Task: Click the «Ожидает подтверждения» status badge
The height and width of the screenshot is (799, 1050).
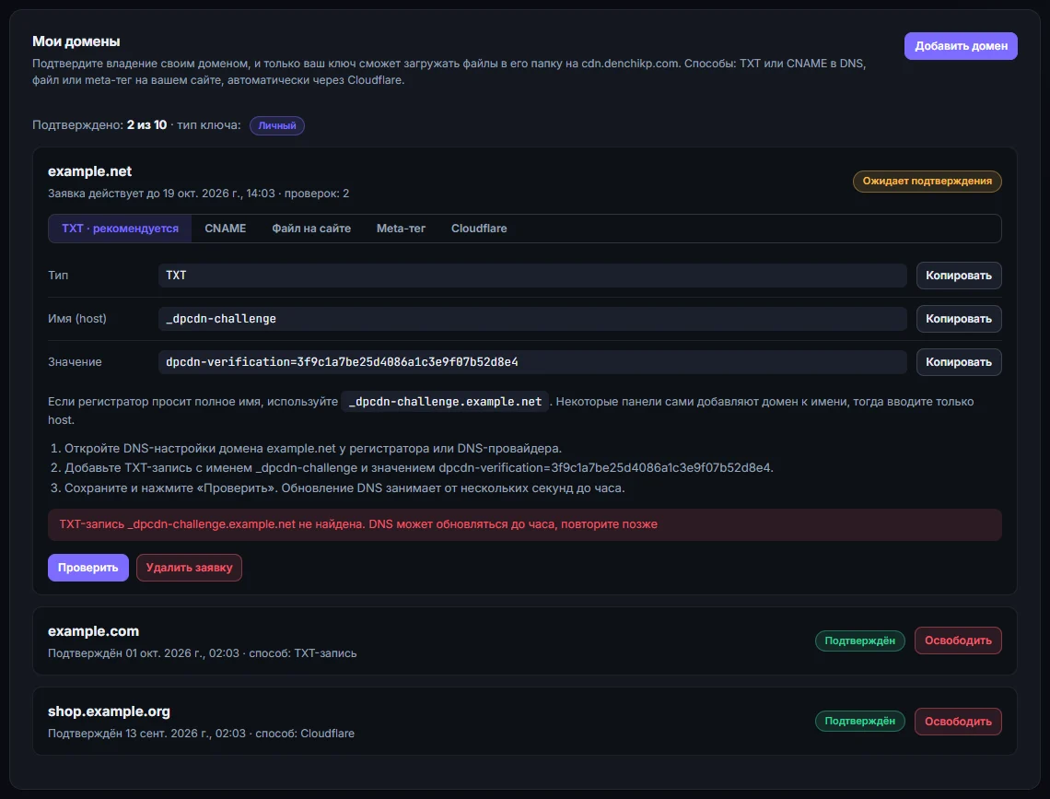Action: coord(927,182)
